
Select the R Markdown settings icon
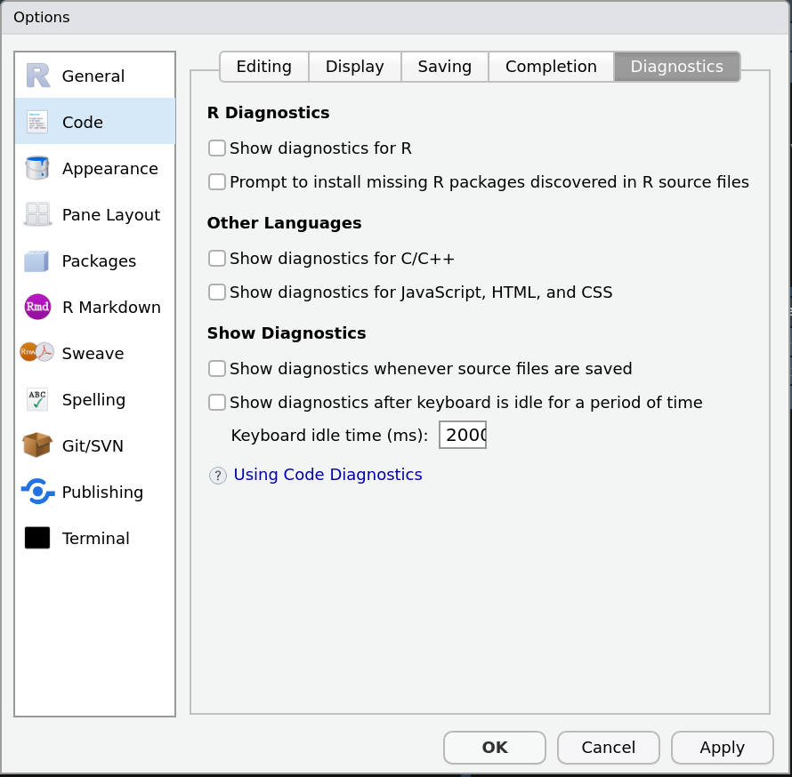36,307
